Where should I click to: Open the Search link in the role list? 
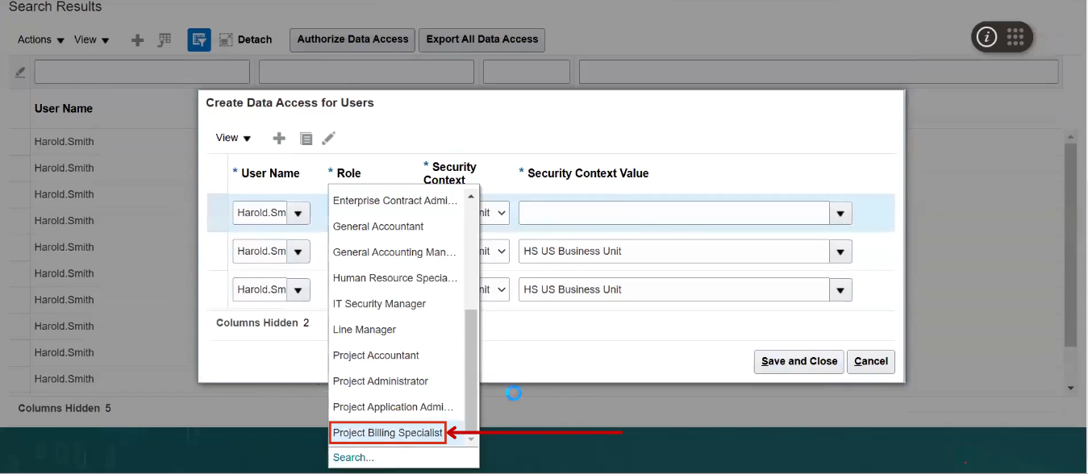click(x=352, y=457)
